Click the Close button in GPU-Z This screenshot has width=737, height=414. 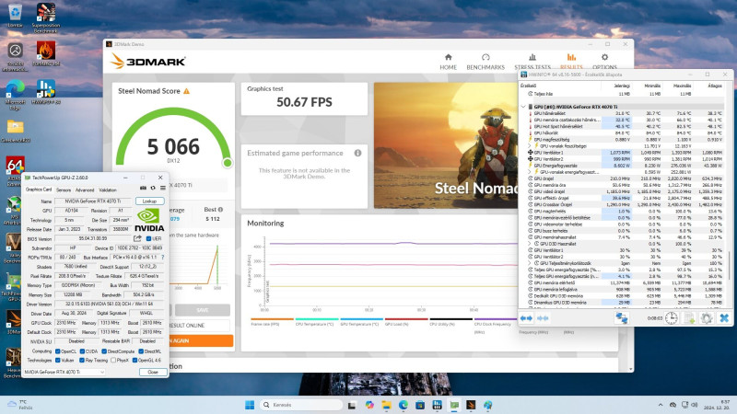click(x=153, y=372)
